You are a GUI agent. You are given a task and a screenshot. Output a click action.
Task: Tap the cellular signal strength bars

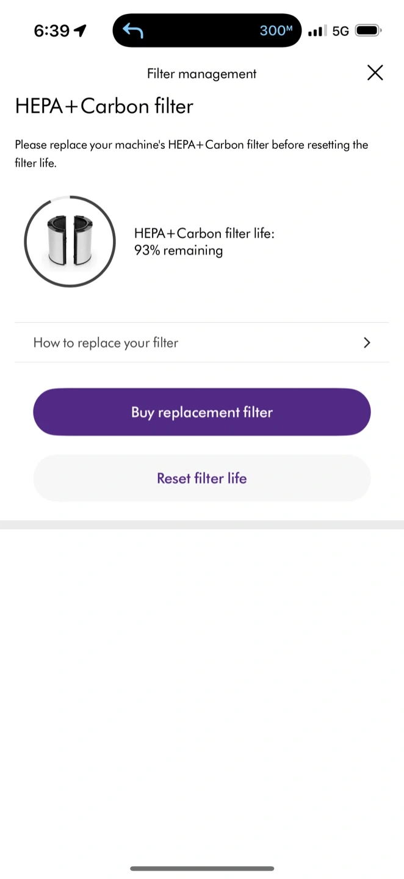[x=315, y=31]
